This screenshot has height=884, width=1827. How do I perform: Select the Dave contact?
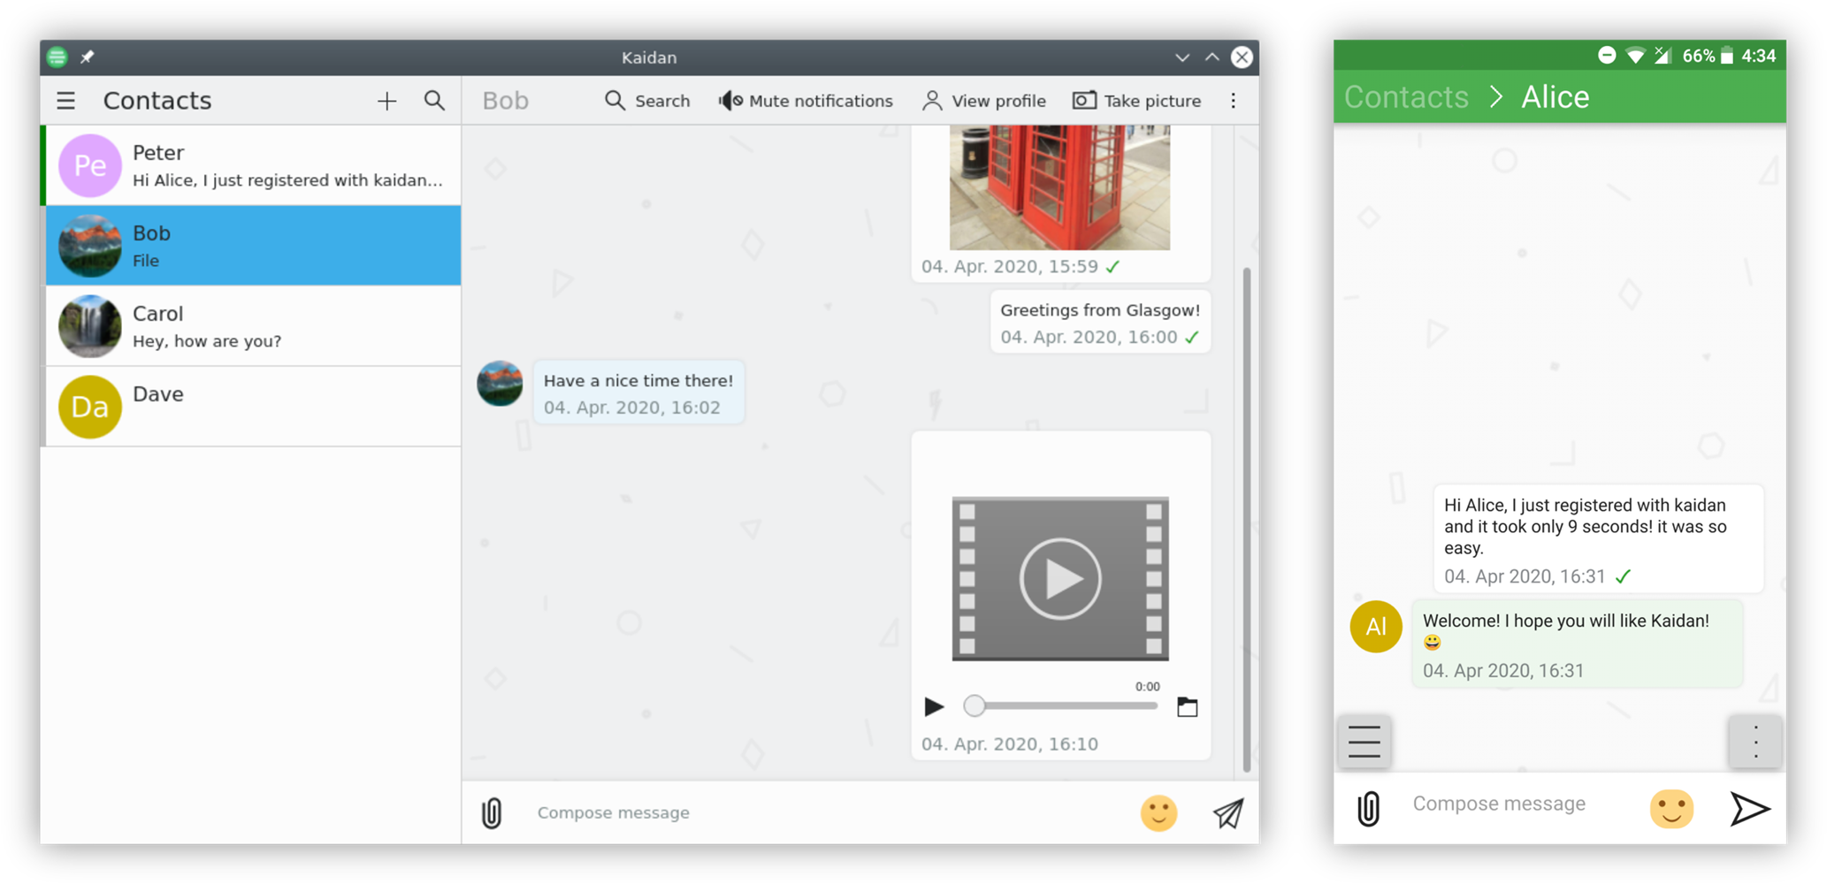[252, 407]
